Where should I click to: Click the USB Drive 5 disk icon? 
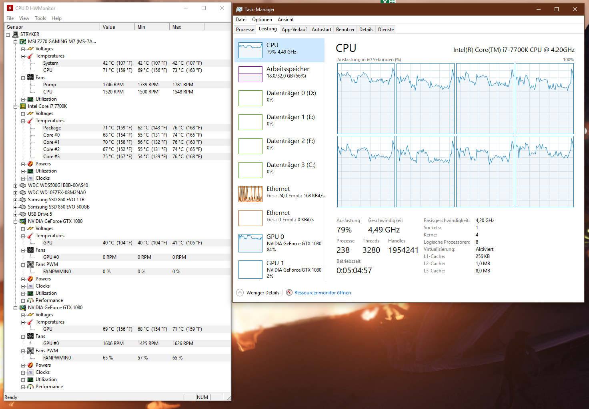click(23, 214)
